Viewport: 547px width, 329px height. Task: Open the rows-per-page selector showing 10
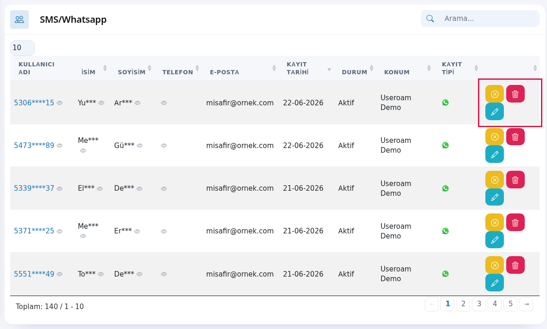[22, 48]
